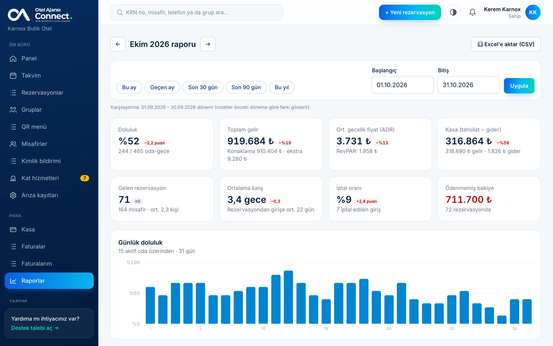Click the Kat hizmetleri icon
This screenshot has width=553, height=346.
point(13,178)
